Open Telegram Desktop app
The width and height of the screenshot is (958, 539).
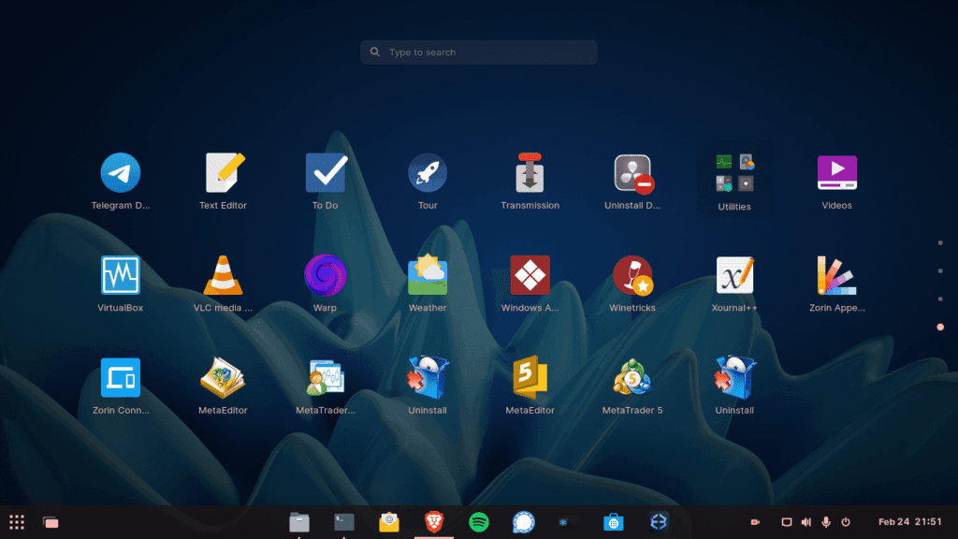[x=121, y=173]
